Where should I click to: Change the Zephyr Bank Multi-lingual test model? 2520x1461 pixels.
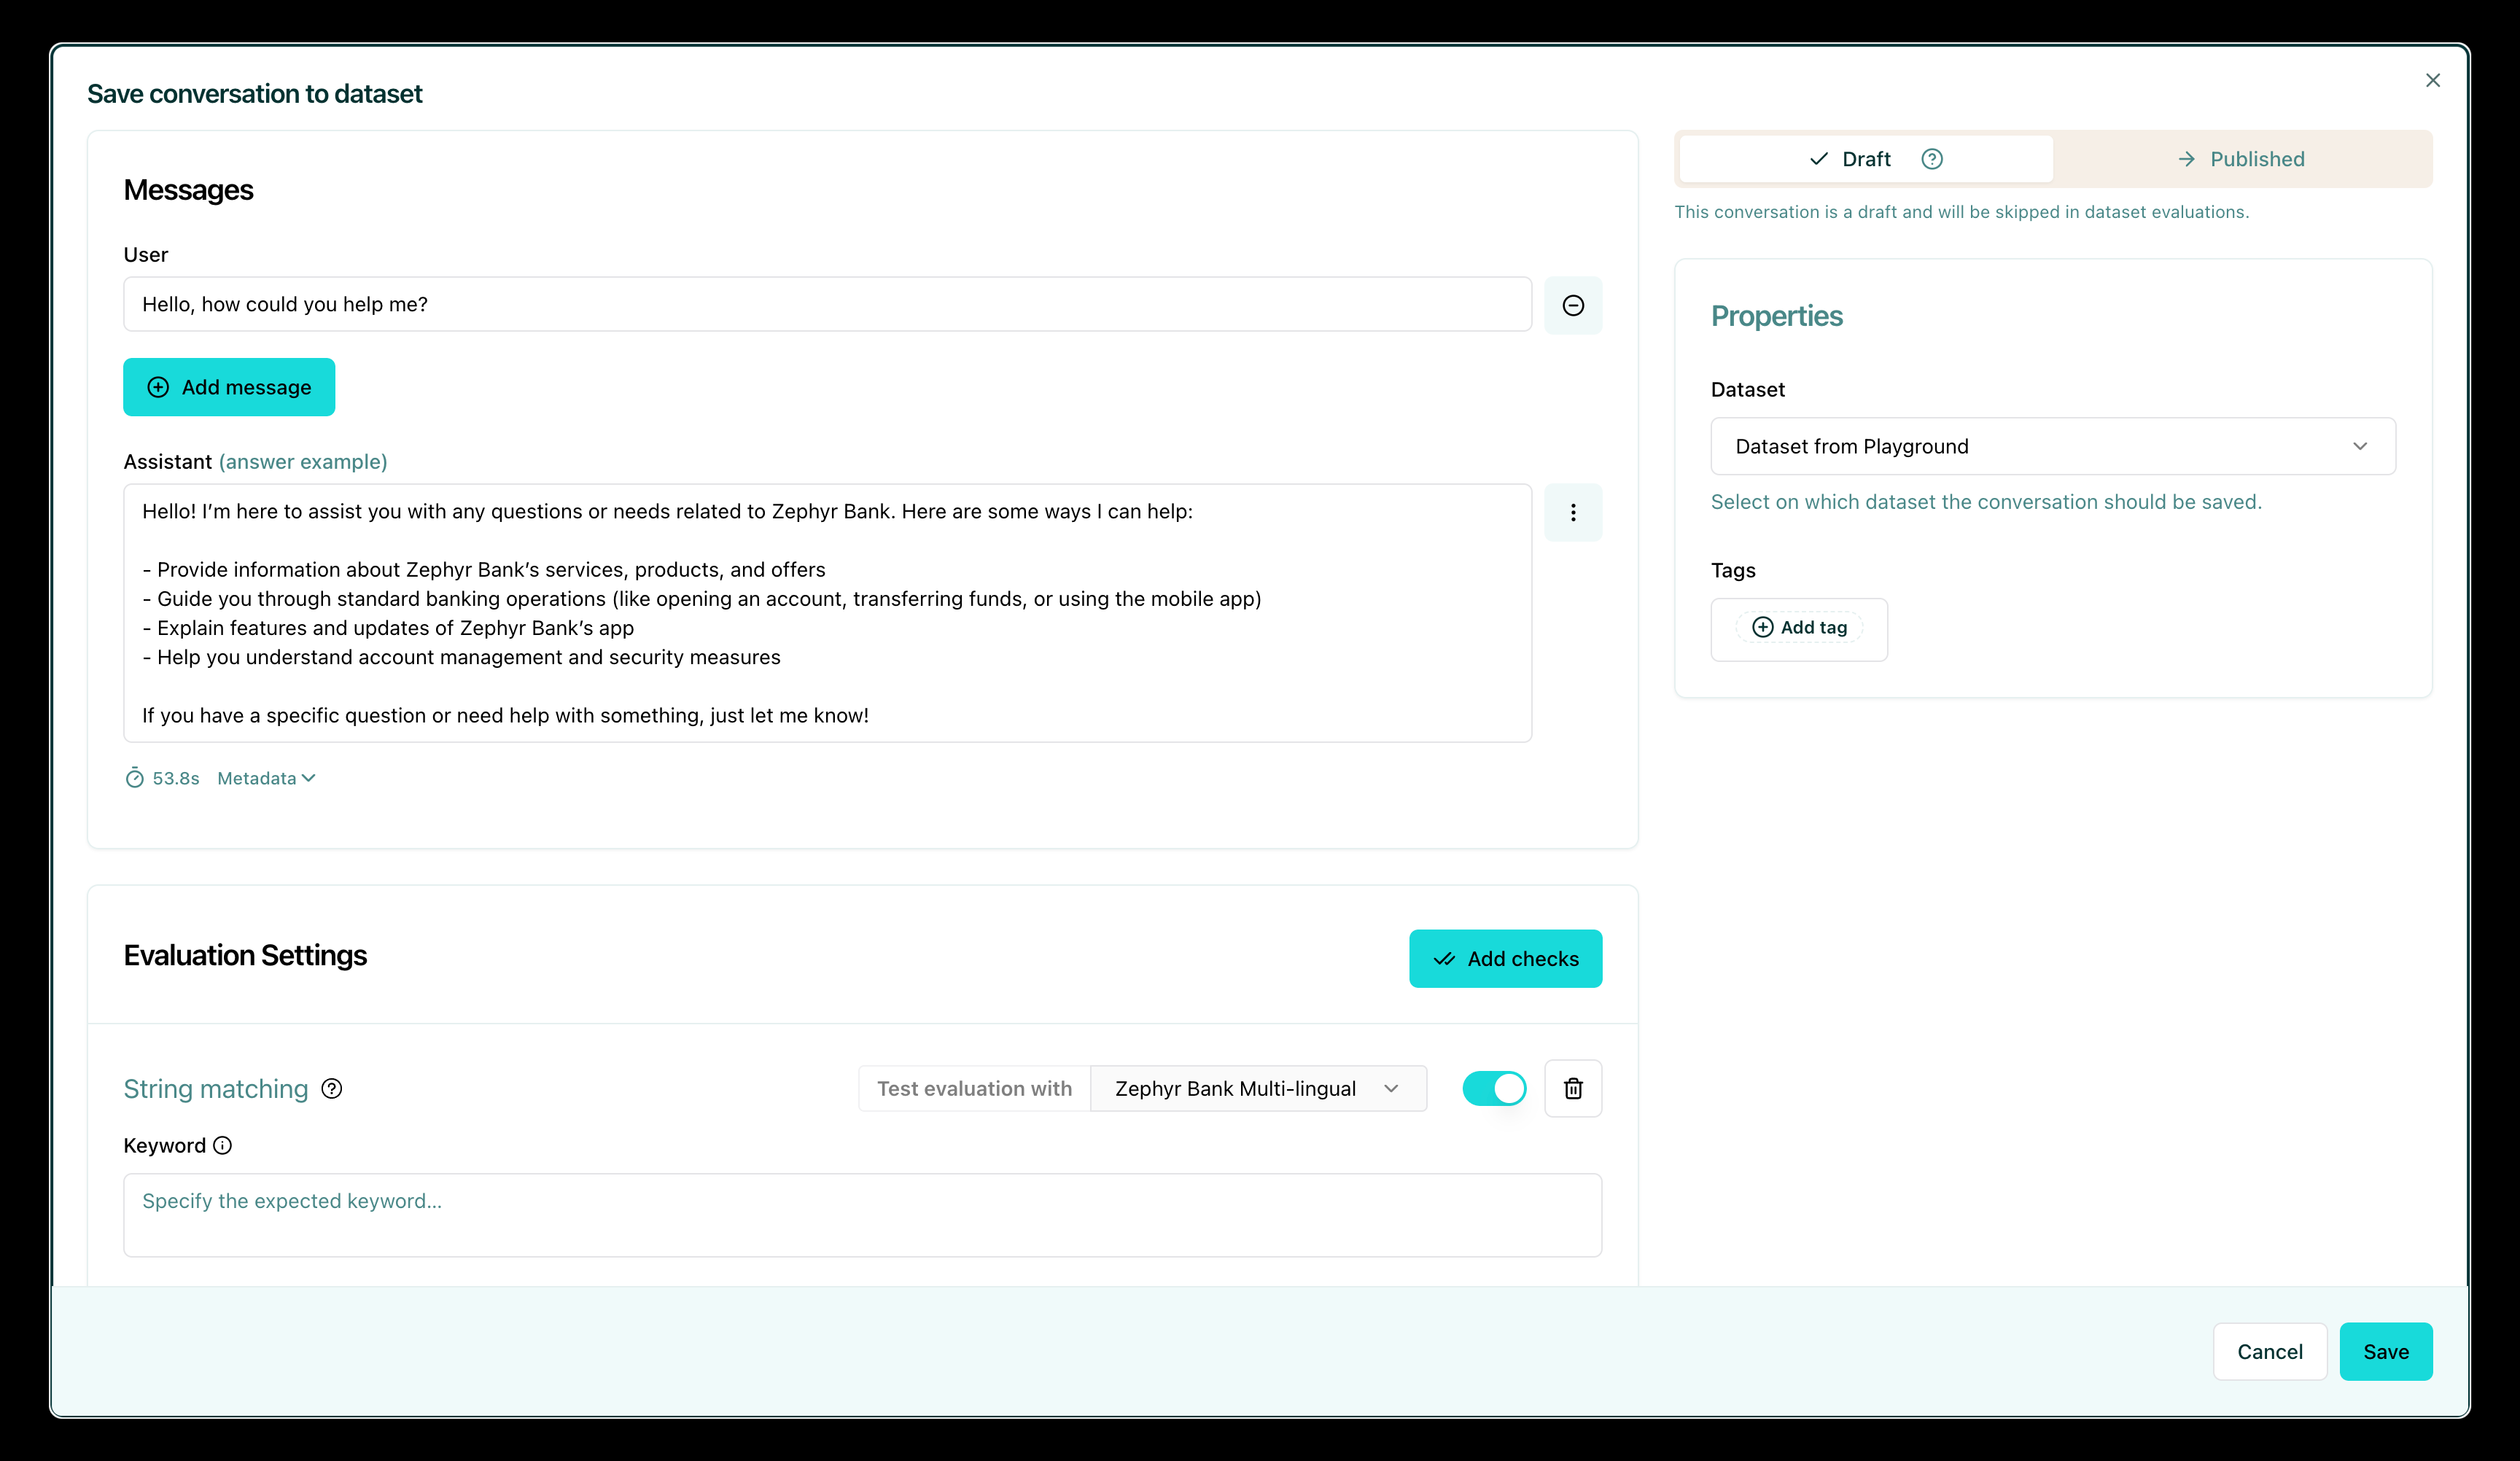[x=1258, y=1088]
